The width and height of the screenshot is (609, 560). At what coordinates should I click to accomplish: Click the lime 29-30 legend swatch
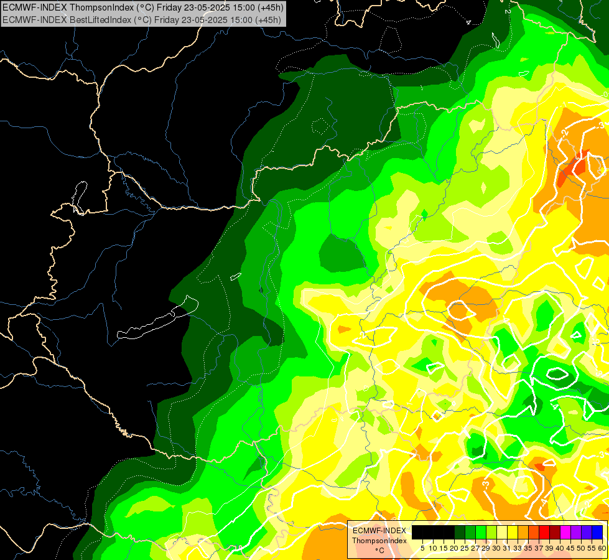491,533
